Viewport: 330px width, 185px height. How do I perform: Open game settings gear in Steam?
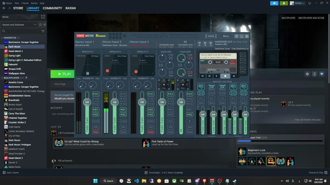307,74
